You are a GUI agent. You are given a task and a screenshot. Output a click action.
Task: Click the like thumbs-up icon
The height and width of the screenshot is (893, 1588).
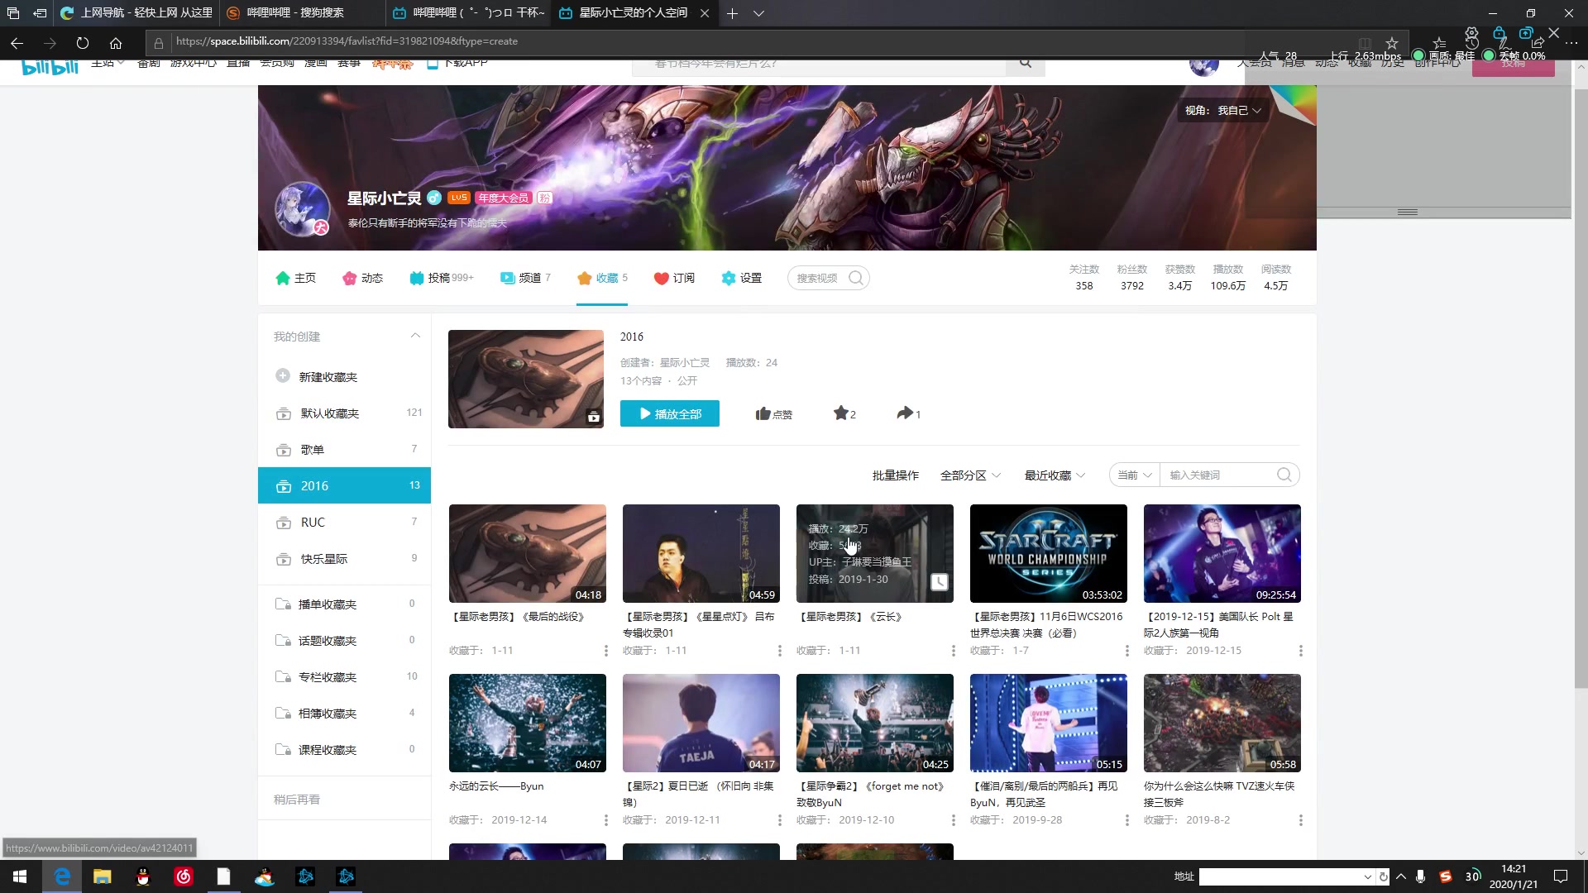[763, 413]
